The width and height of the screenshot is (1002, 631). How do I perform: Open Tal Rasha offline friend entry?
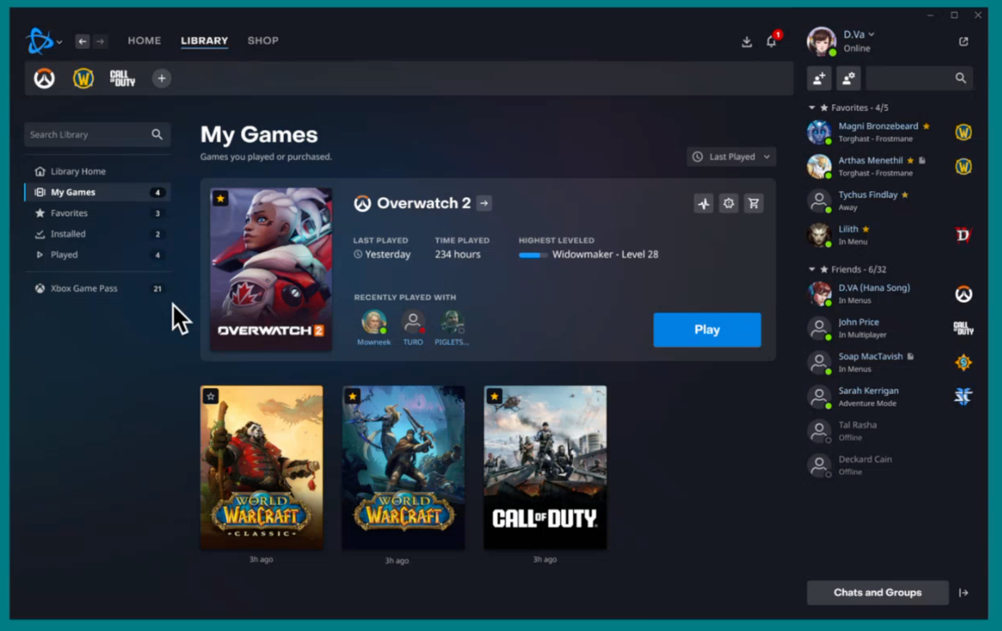tap(890, 432)
